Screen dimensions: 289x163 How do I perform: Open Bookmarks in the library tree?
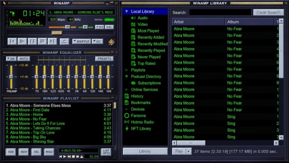click(x=141, y=103)
